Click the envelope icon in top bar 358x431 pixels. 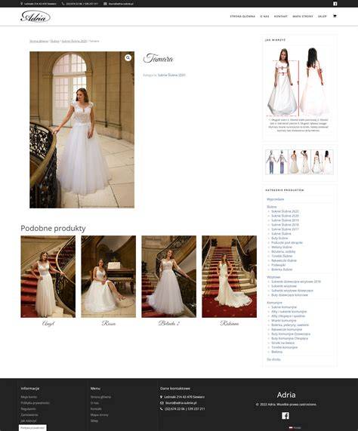[105, 4]
